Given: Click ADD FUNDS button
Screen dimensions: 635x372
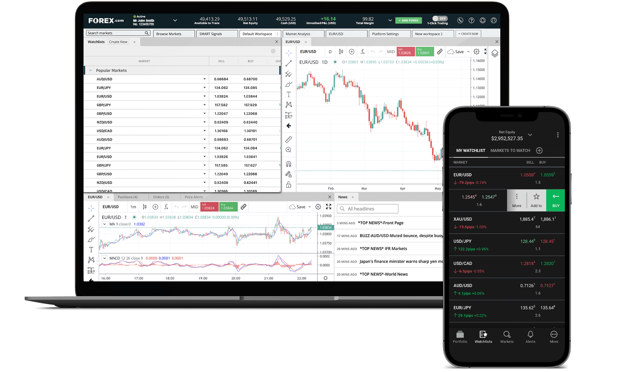Looking at the screenshot, I should click(408, 20).
